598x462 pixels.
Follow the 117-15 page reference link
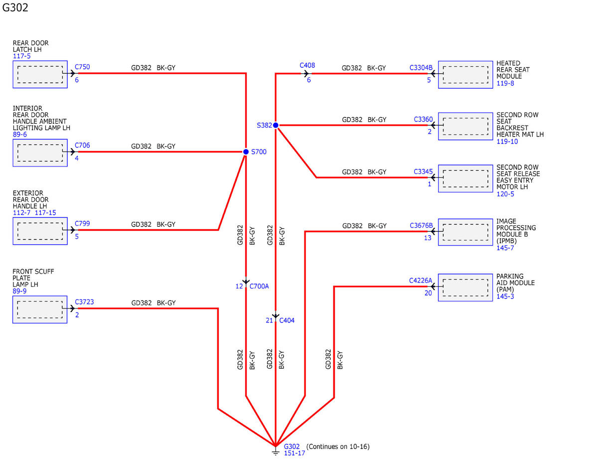45,213
